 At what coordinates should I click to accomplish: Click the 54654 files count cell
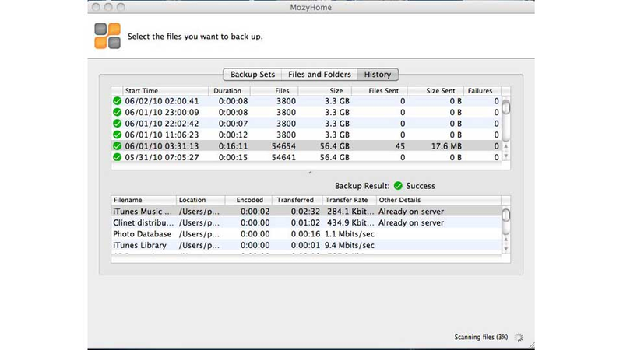click(283, 146)
